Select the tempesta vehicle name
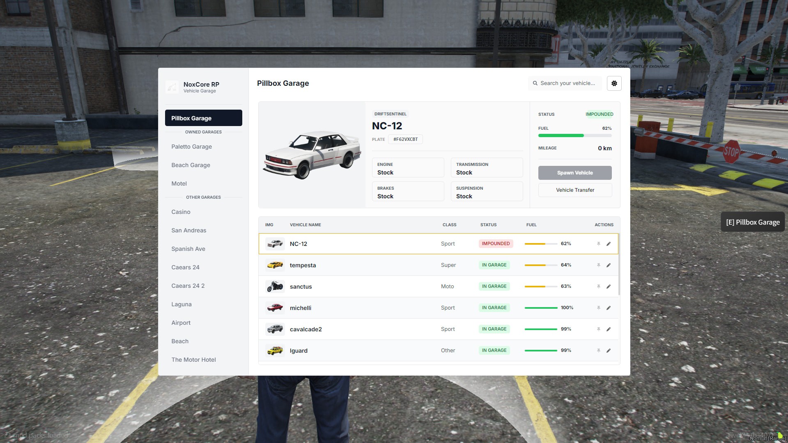The height and width of the screenshot is (443, 788). pyautogui.click(x=303, y=265)
